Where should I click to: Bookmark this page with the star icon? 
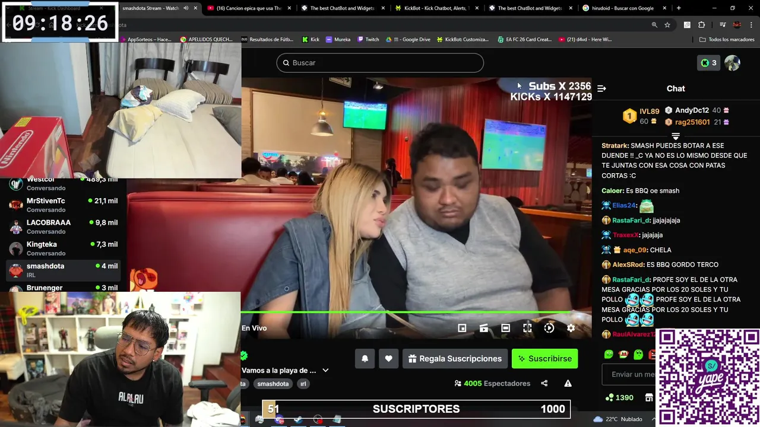pos(667,25)
